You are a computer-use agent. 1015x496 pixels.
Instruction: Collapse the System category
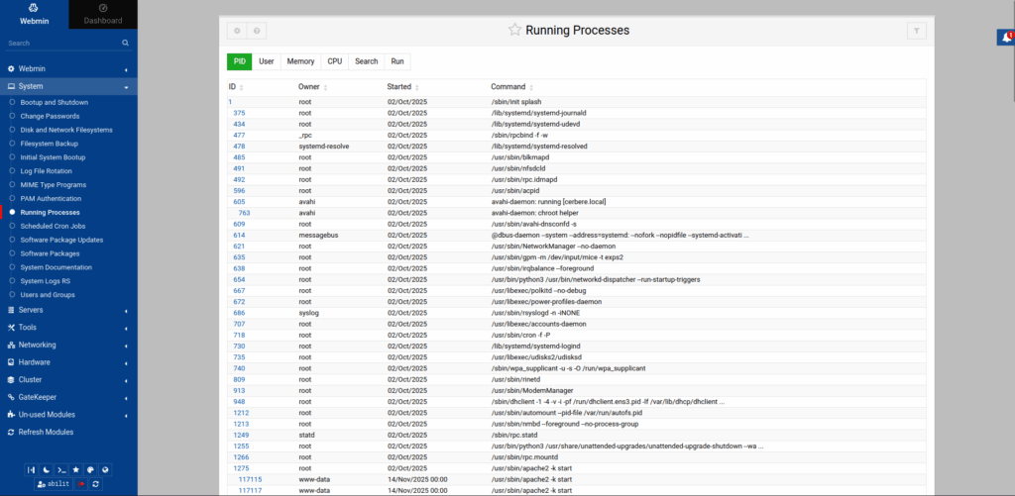(68, 86)
